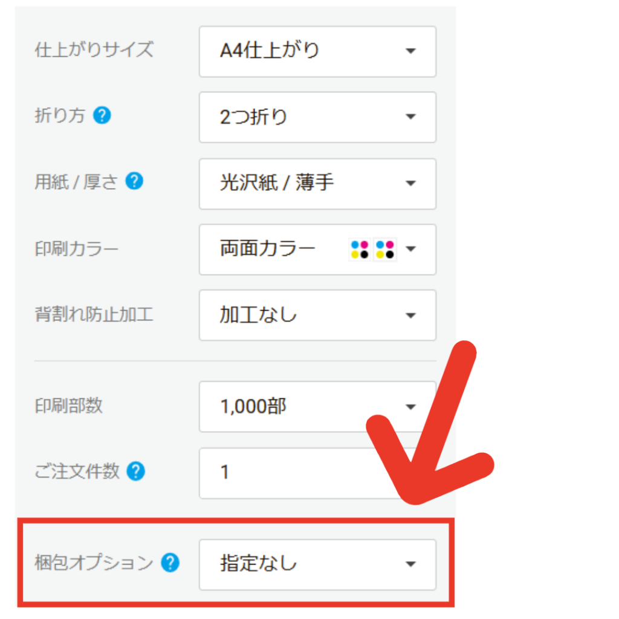Click help icon beside 梱包オプション
This screenshot has height=619, width=619.
pos(170,563)
